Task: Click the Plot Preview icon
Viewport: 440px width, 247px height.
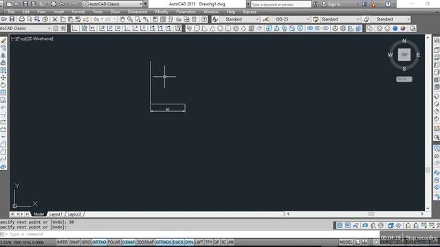Action: point(30,19)
